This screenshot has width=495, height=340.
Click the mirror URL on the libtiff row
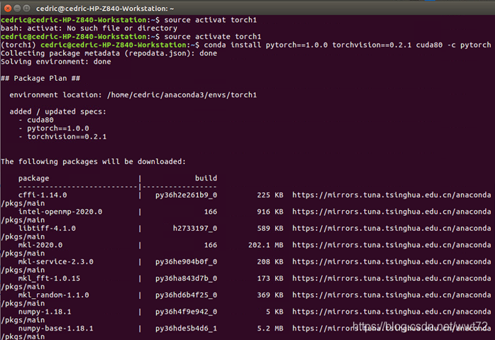click(391, 228)
